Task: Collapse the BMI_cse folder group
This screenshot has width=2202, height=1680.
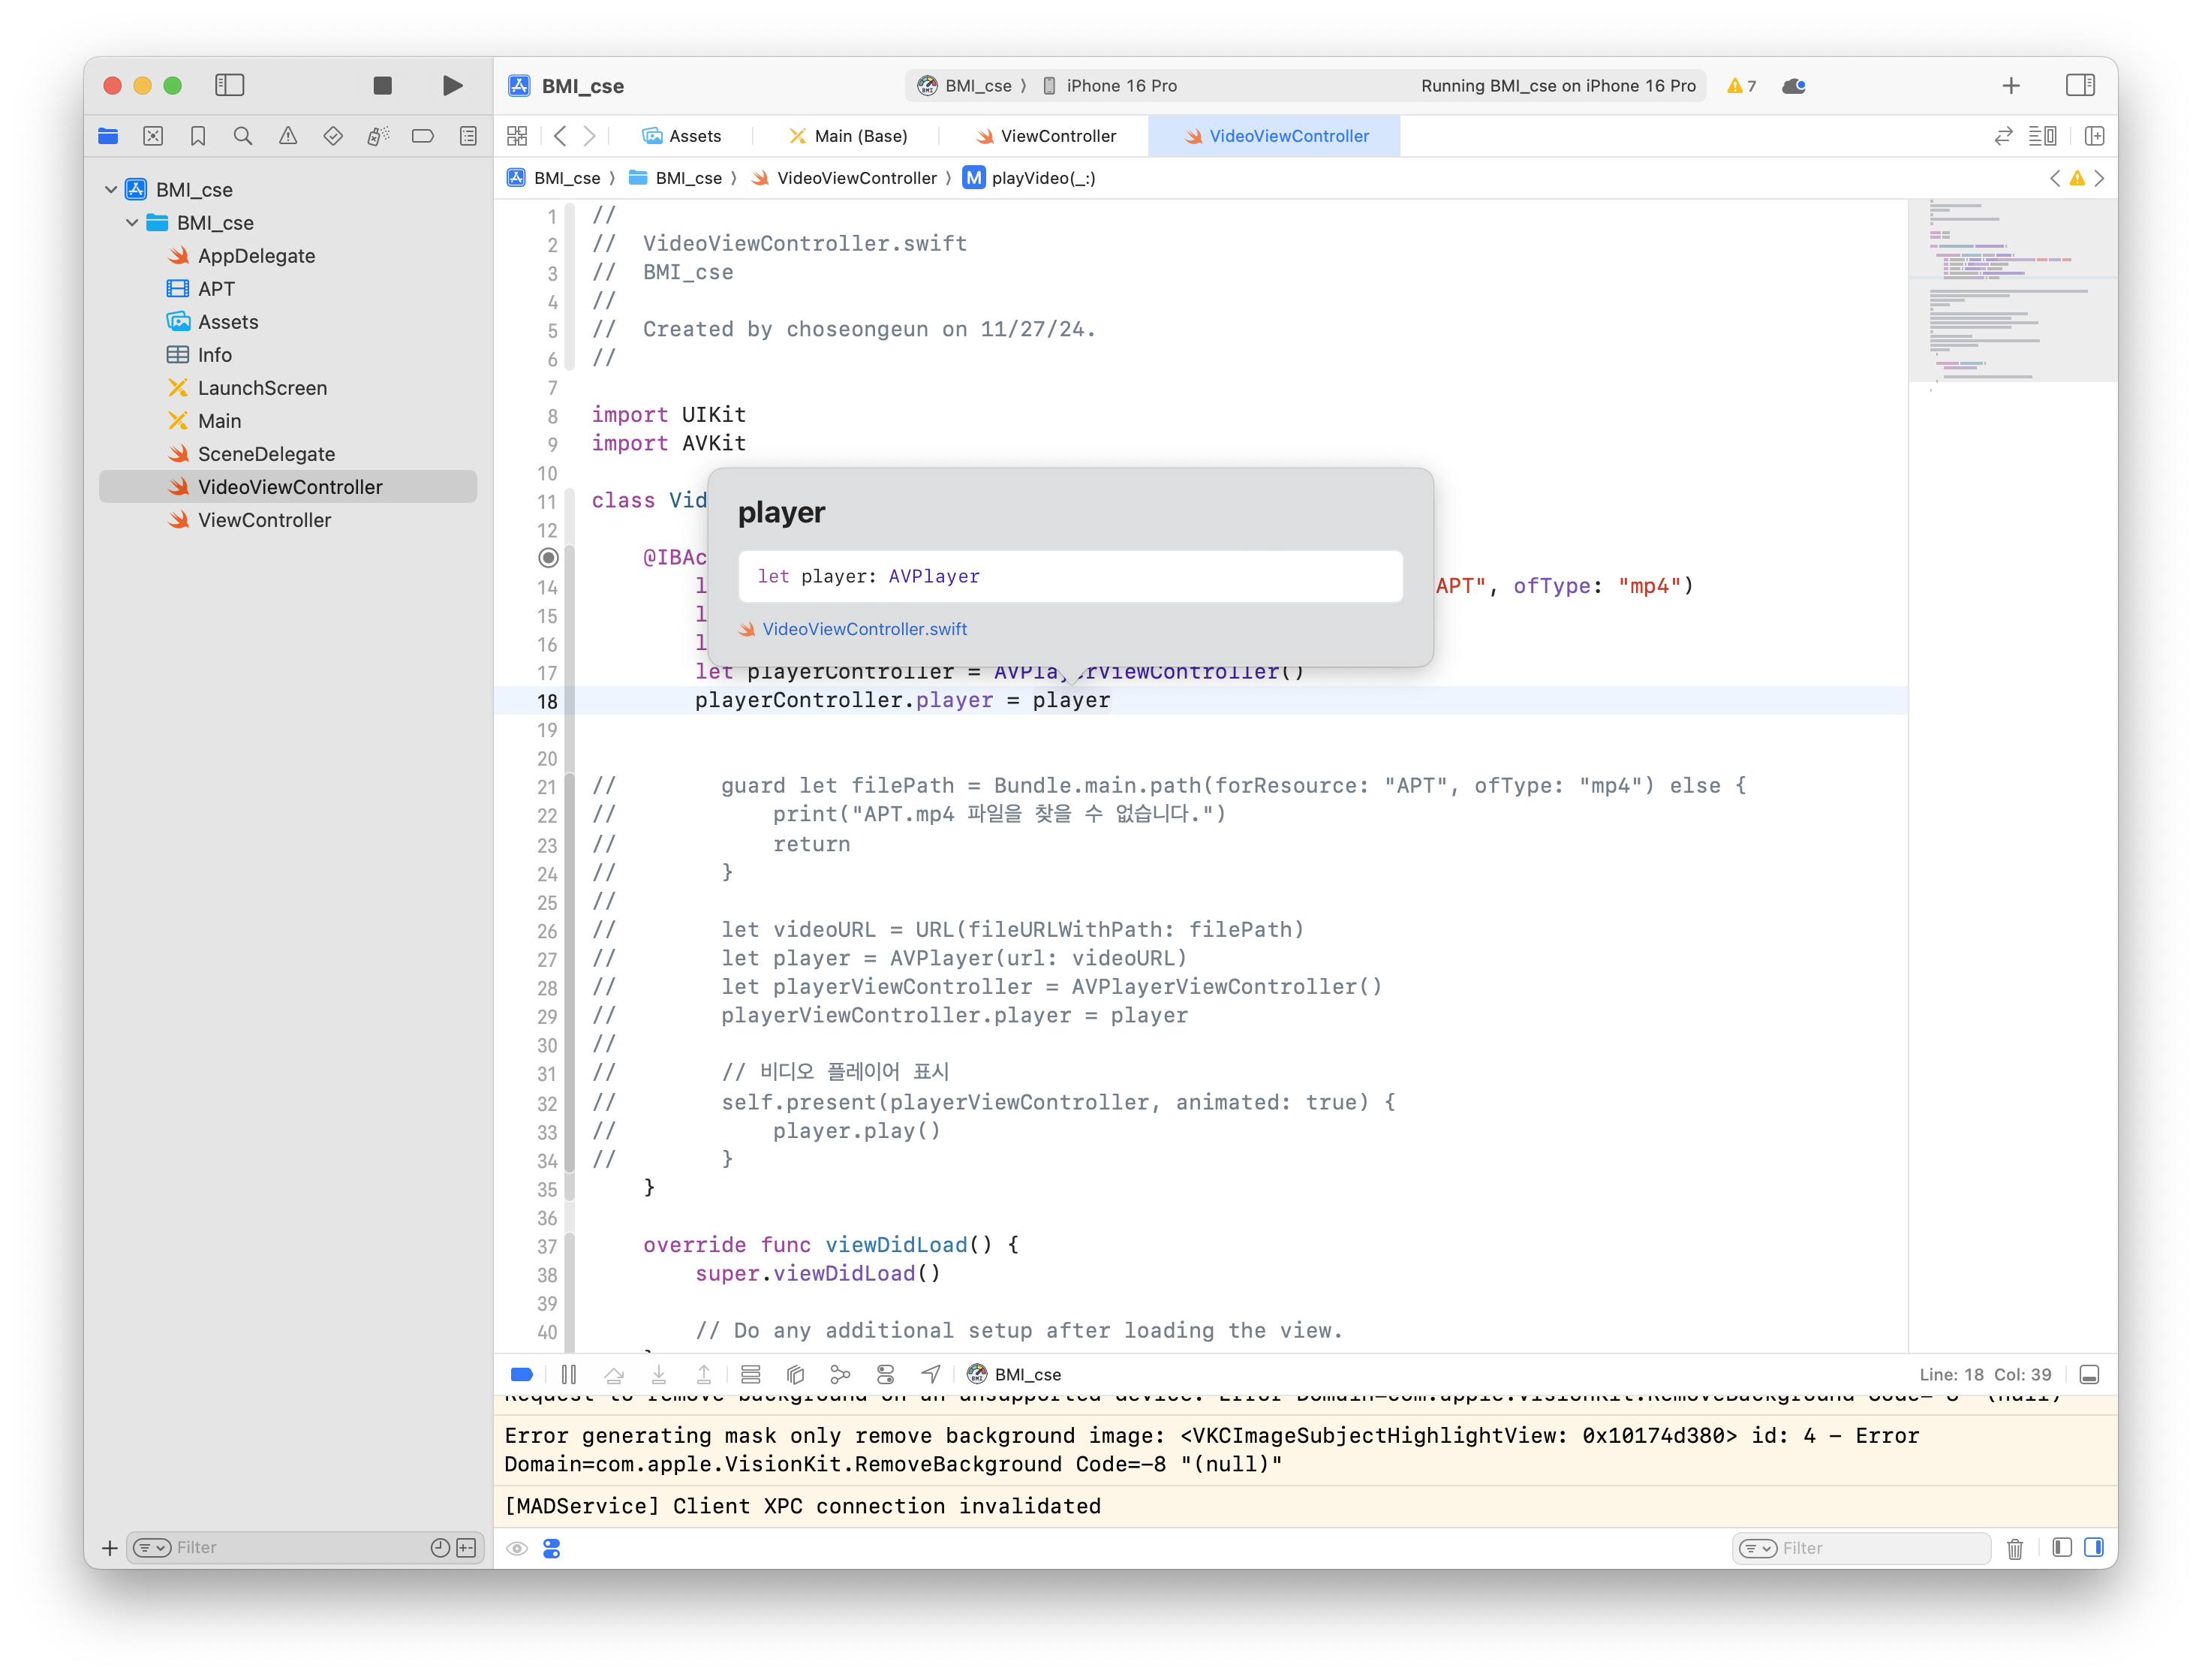Action: click(132, 223)
